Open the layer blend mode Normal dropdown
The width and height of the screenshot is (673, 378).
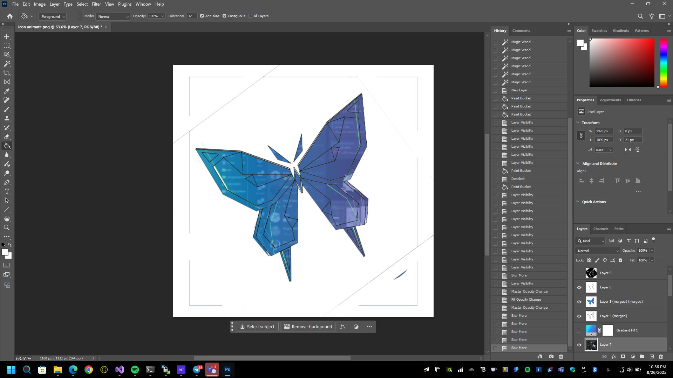pos(598,251)
